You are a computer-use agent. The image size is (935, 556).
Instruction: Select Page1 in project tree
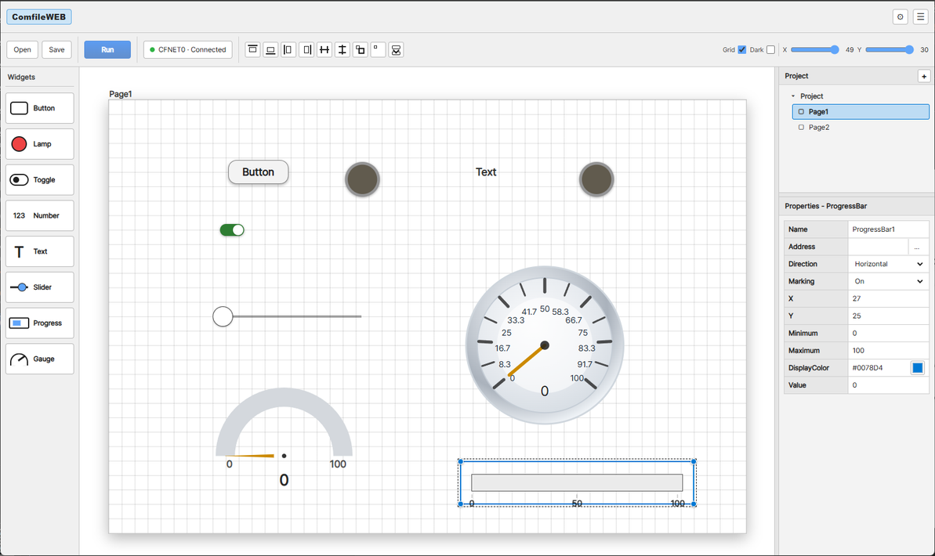[x=861, y=111]
